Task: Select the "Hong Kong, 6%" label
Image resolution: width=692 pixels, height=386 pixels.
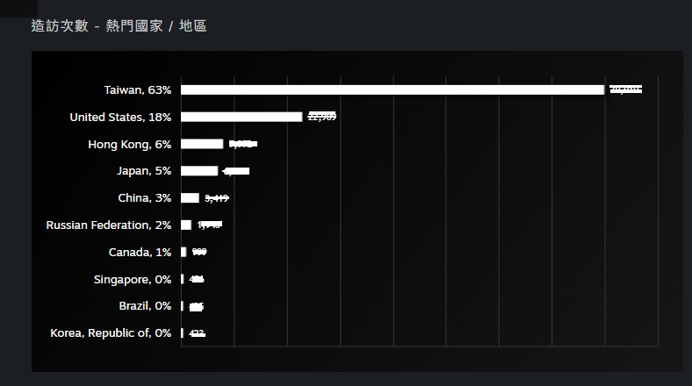Action: (x=130, y=144)
